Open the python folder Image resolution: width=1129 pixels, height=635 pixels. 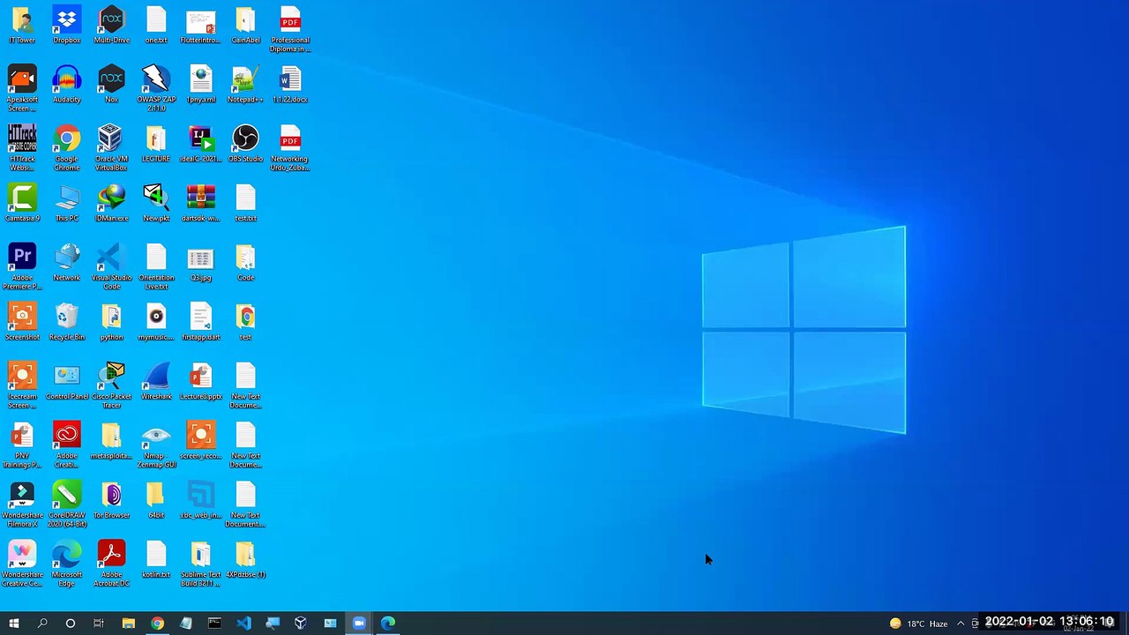[x=111, y=322]
